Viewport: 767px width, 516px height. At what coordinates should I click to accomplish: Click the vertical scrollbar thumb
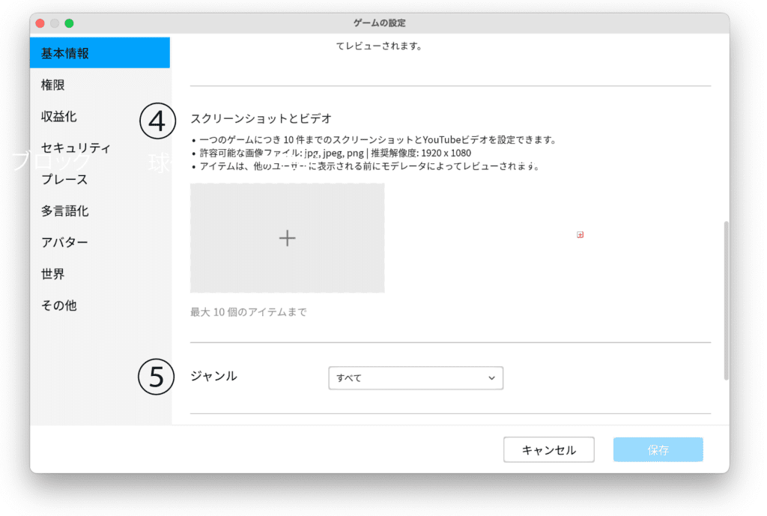tap(724, 300)
